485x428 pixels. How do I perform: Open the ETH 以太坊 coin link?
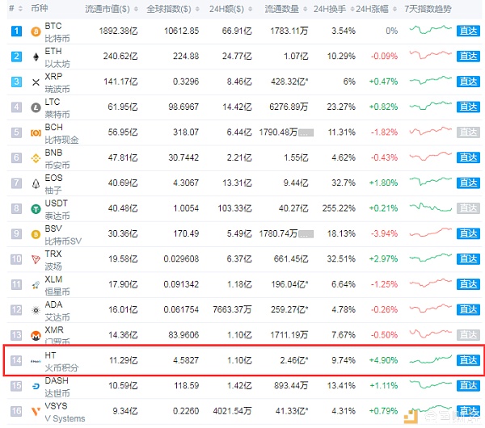coord(57,57)
